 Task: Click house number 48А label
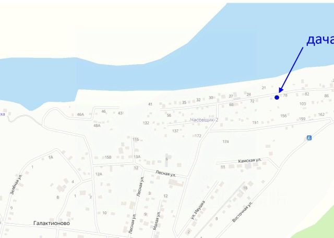click(97, 125)
